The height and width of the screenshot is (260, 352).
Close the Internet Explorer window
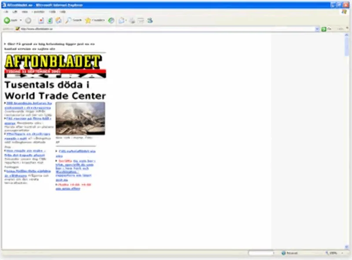click(346, 5)
